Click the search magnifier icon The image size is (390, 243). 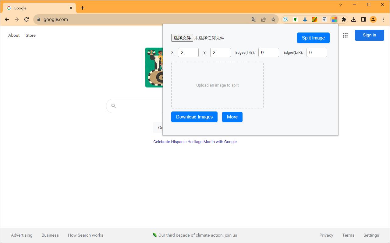tap(113, 106)
